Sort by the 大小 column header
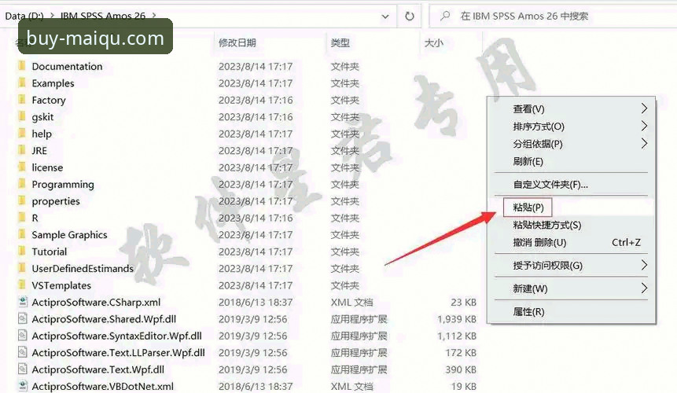 tap(433, 42)
